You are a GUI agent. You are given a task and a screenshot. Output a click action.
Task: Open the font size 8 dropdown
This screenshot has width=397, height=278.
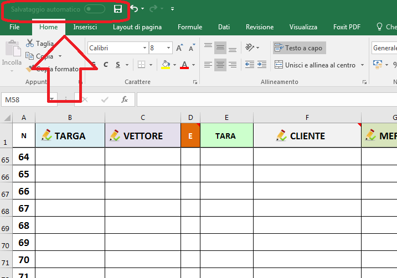tap(168, 48)
